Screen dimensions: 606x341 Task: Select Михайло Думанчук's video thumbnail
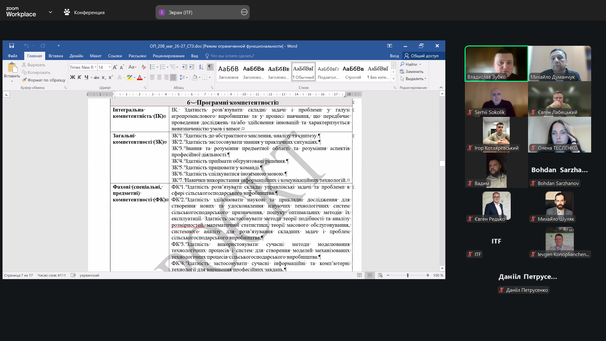click(x=559, y=63)
